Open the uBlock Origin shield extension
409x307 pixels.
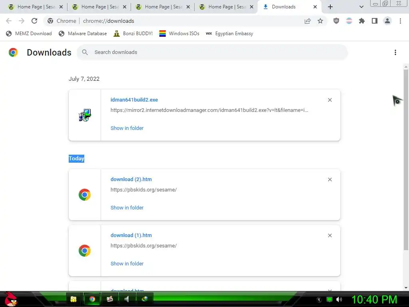(x=336, y=21)
